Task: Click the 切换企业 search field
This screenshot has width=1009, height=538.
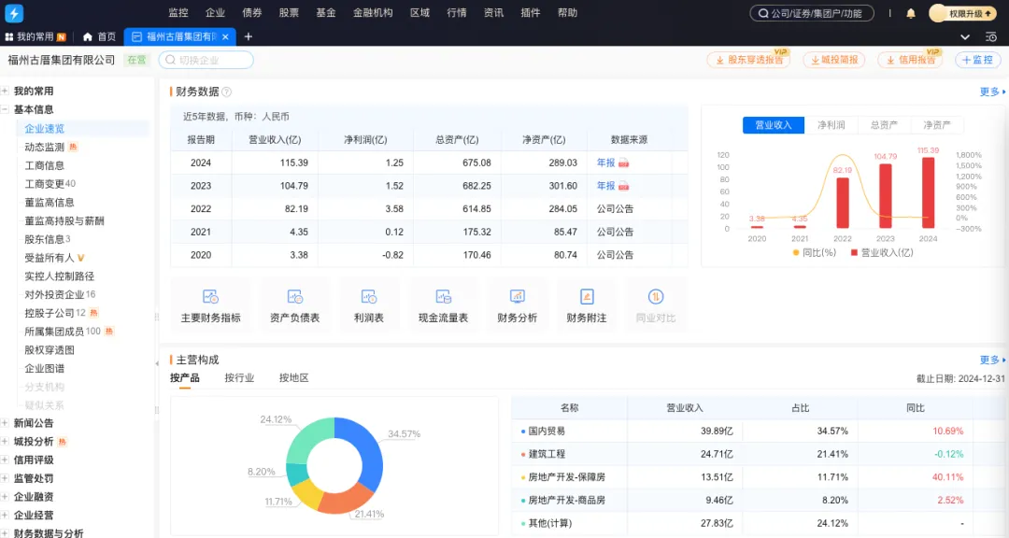Action: [206, 60]
